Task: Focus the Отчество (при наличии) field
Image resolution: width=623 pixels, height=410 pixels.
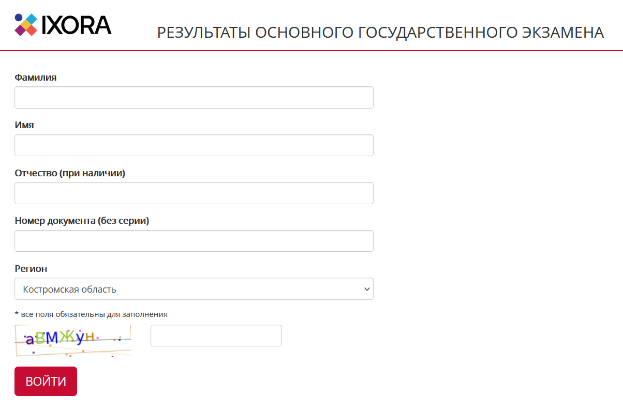Action: [194, 193]
